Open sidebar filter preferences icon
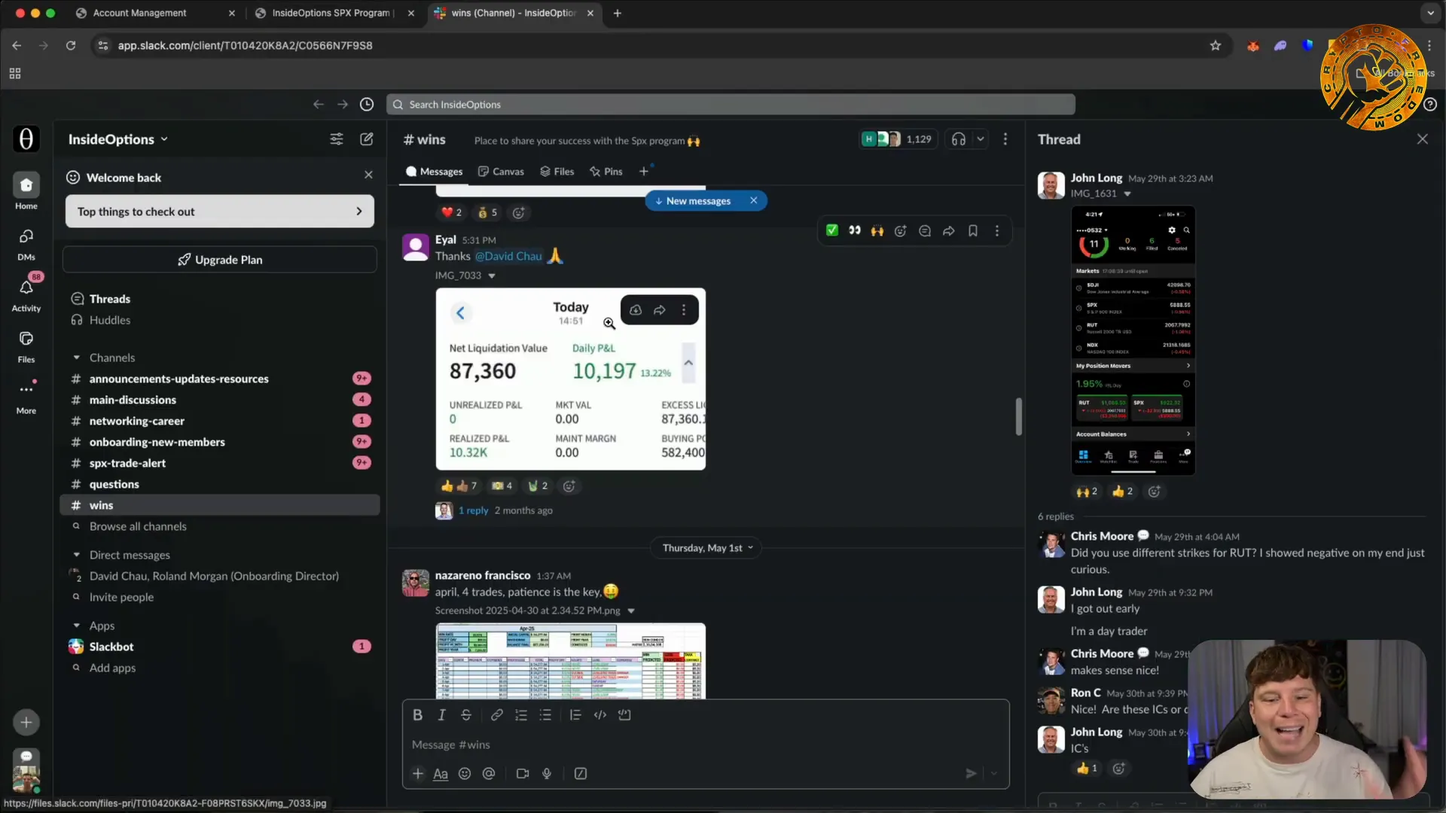Image resolution: width=1446 pixels, height=813 pixels. (x=337, y=139)
